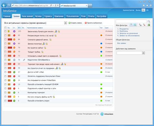The width and height of the screenshot is (154, 126).
Task: Open the services filter dropdown arrow
Action: 66,23
